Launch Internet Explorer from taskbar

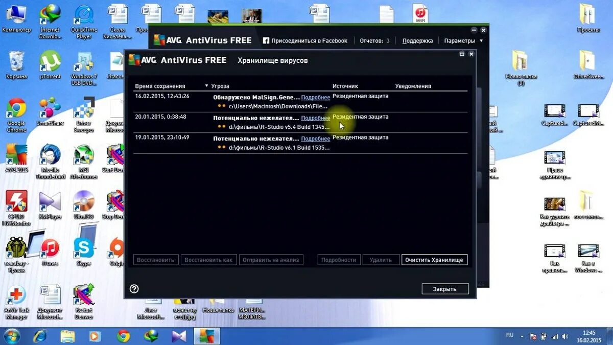[x=40, y=336]
